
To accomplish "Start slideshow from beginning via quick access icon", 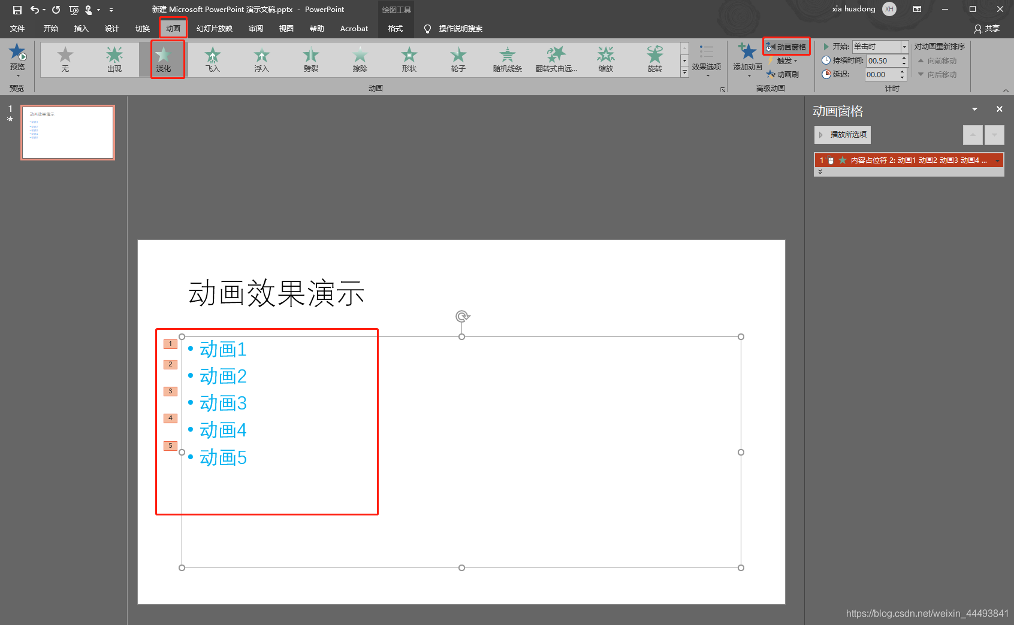I will (x=74, y=10).
